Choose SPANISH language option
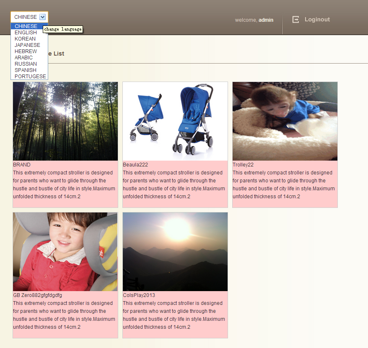Screen dimensions: 368x348 click(29, 70)
